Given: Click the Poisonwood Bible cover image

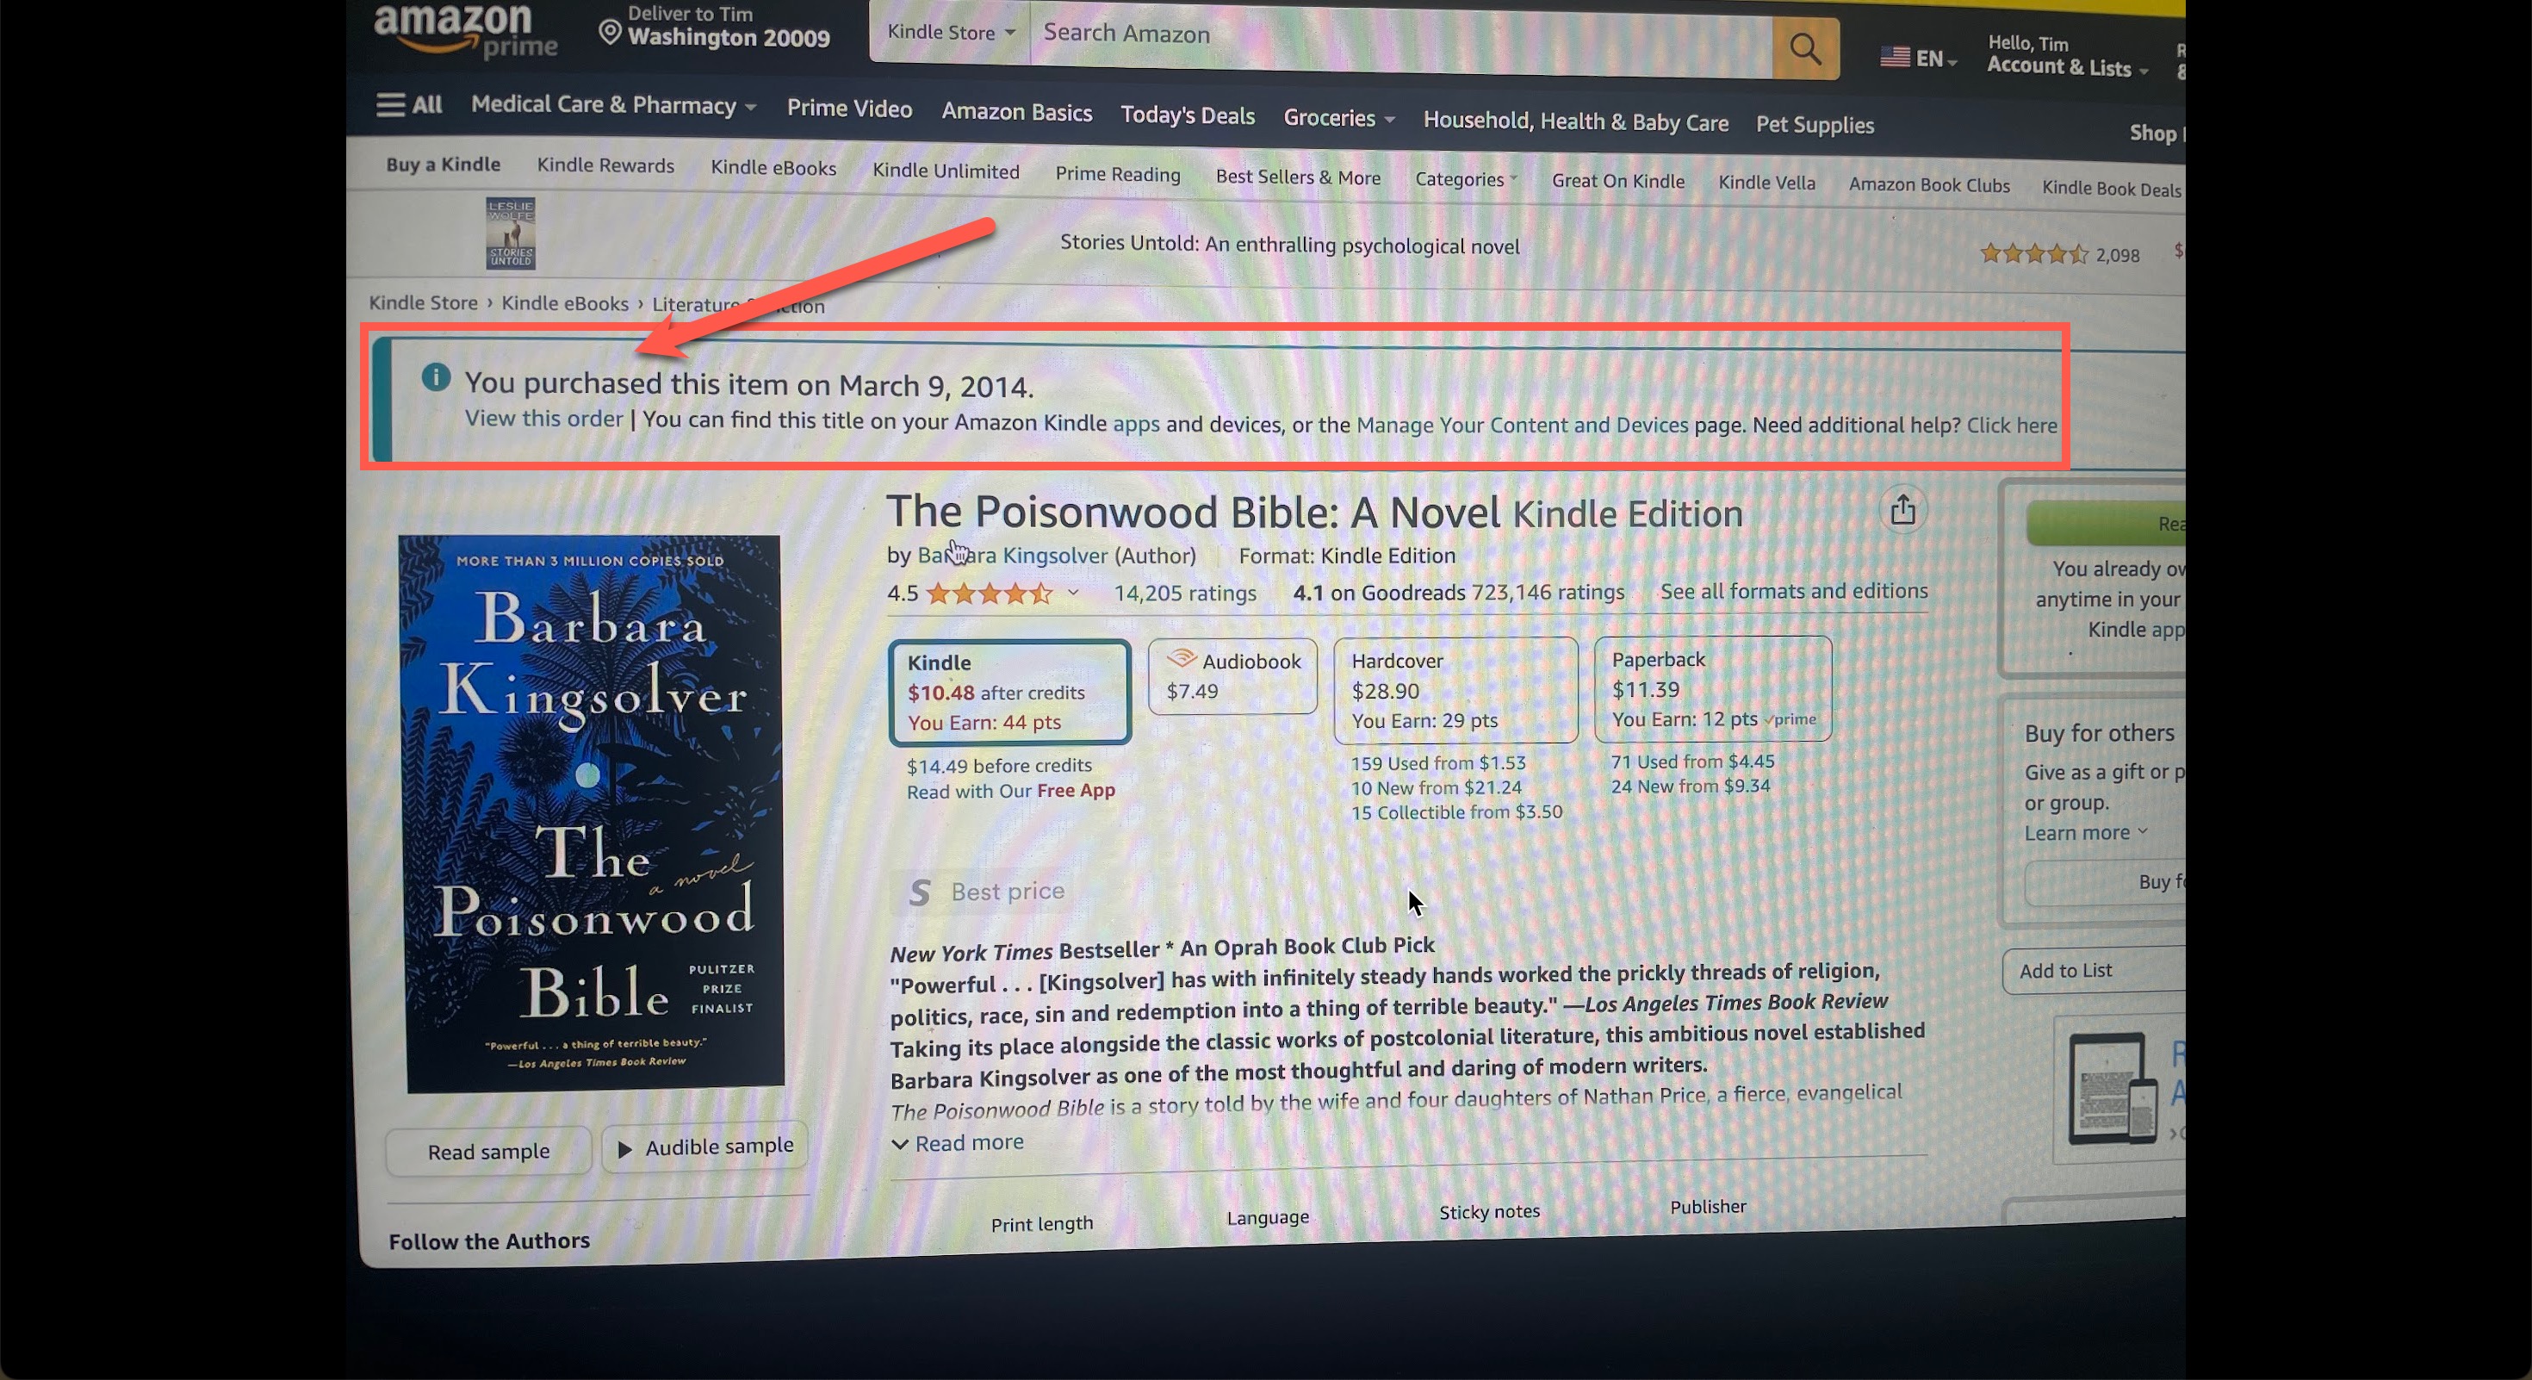Looking at the screenshot, I should click(593, 813).
